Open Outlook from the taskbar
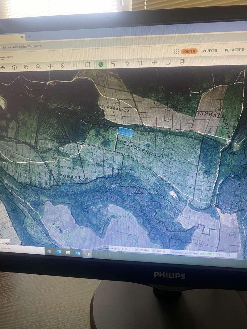Image resolution: width=247 pixels, height=329 pixels. (77, 253)
